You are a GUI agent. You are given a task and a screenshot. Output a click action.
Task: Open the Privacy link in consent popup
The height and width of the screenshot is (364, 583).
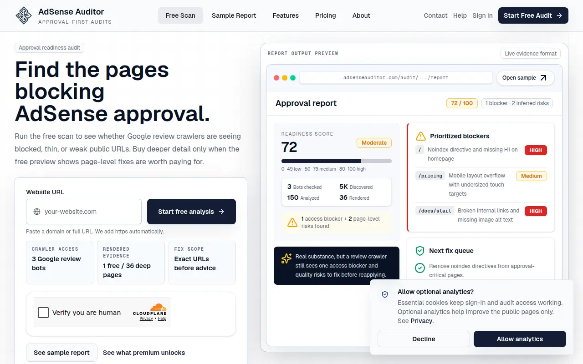point(421,321)
